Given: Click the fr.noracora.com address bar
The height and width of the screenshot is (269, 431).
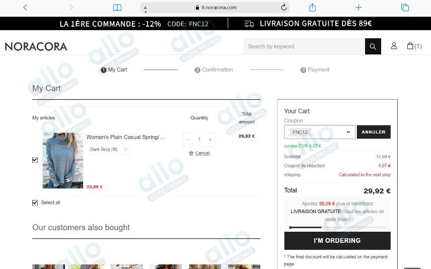Looking at the screenshot, I should click(215, 8).
